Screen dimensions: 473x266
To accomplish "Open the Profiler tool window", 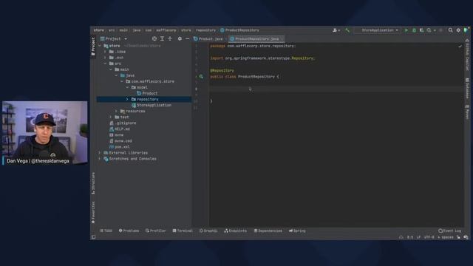I will 156,231.
